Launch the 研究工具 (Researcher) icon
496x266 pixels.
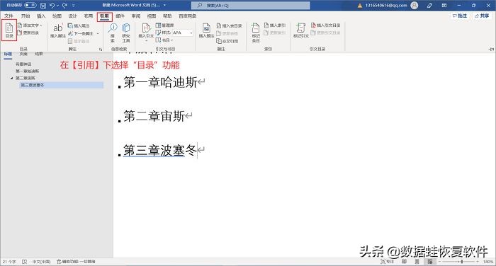click(x=126, y=33)
